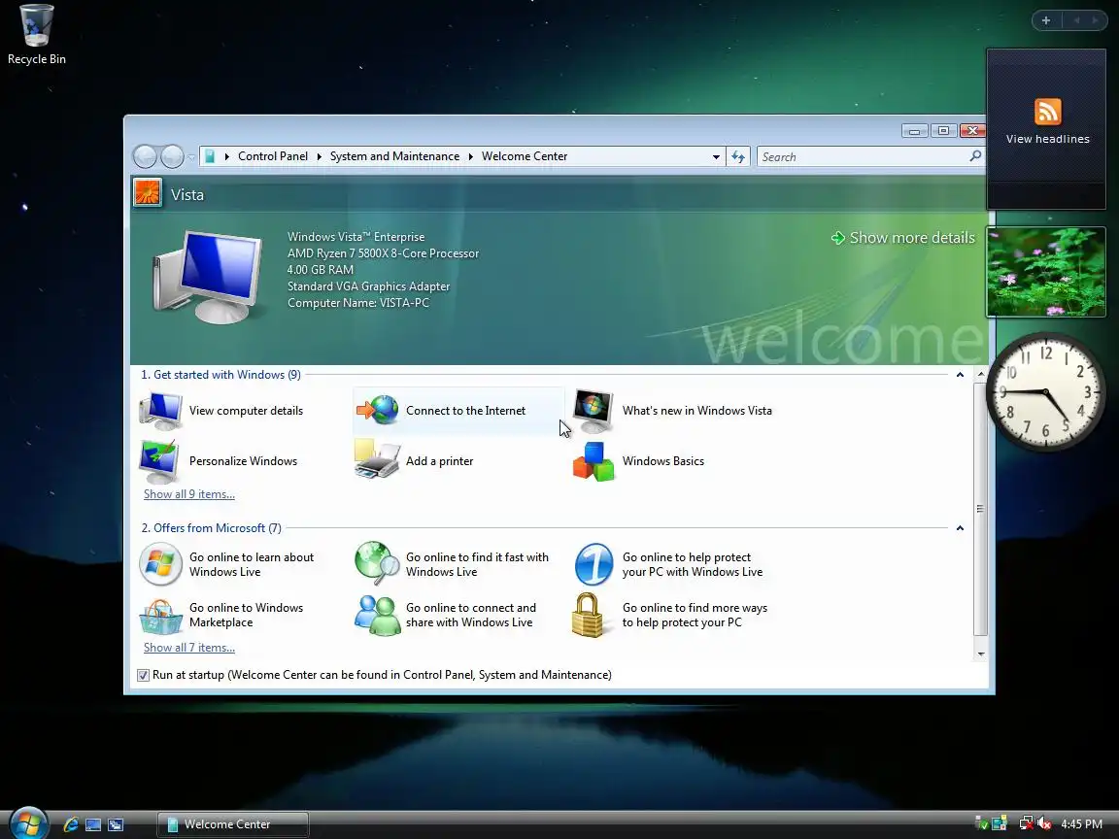Select the Add a printer icon
1119x839 pixels.
click(377, 459)
